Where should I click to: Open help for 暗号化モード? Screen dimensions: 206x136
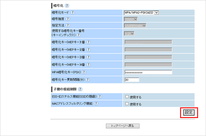tap(73, 13)
